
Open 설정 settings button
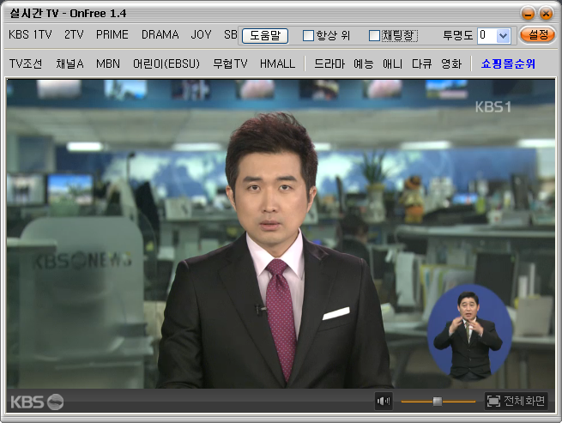click(x=537, y=35)
